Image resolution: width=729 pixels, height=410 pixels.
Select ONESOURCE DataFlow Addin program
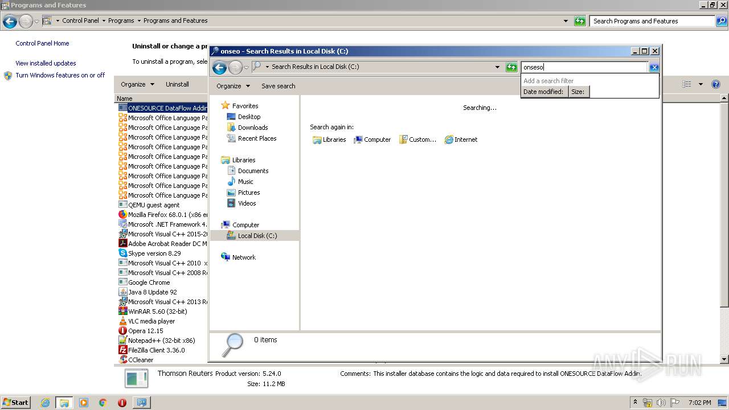(x=163, y=108)
